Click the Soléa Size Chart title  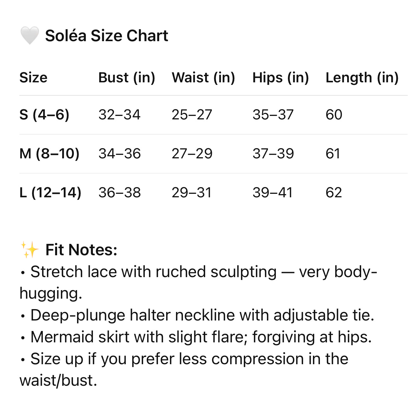point(107,35)
